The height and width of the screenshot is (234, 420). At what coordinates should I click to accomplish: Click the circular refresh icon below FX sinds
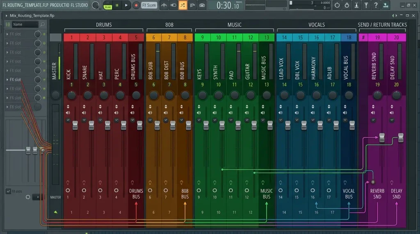28,197
